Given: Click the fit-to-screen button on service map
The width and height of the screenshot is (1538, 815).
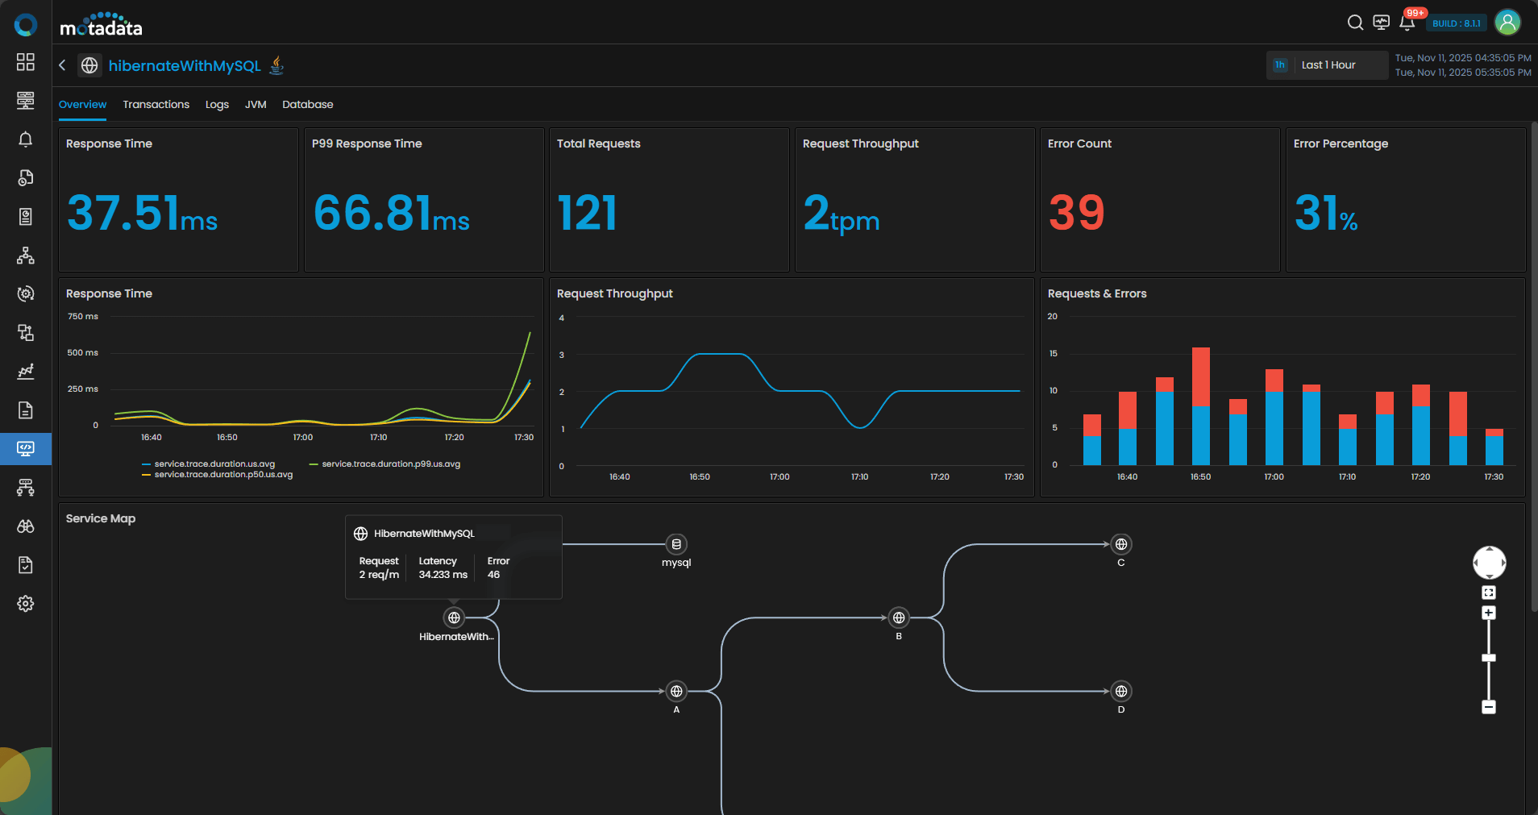Looking at the screenshot, I should (1489, 593).
